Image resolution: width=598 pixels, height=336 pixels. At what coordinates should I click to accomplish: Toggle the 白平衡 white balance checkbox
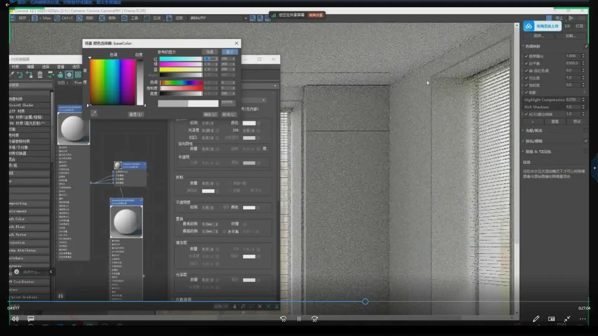(526, 63)
